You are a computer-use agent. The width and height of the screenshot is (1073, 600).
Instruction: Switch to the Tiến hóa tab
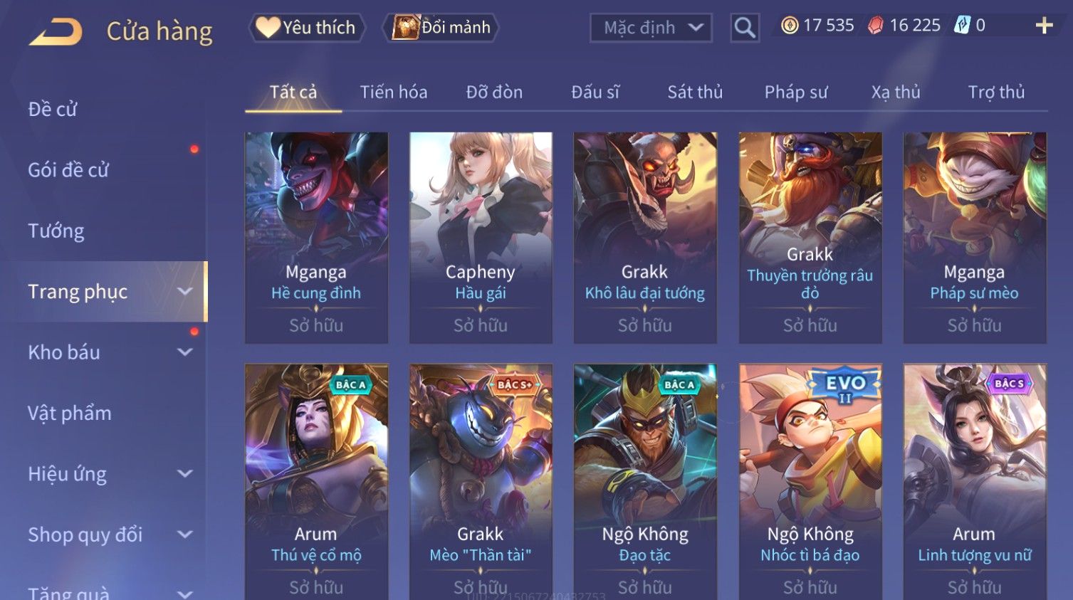pyautogui.click(x=394, y=93)
